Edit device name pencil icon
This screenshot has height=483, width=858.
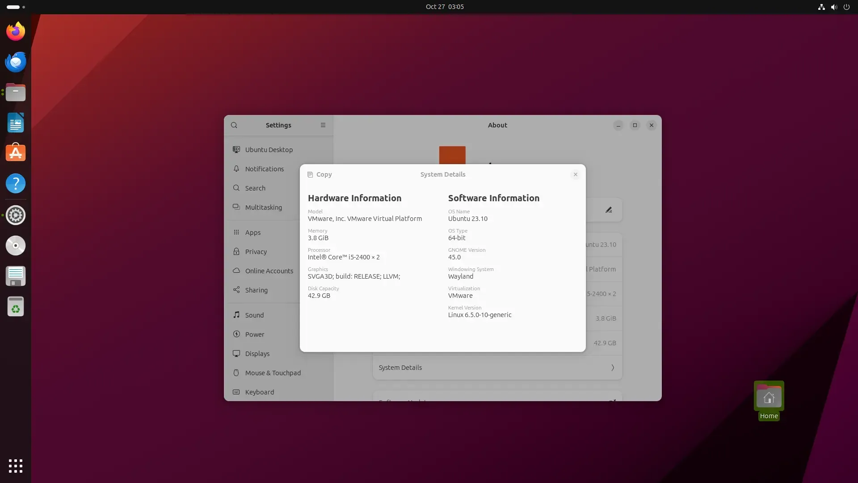(609, 210)
